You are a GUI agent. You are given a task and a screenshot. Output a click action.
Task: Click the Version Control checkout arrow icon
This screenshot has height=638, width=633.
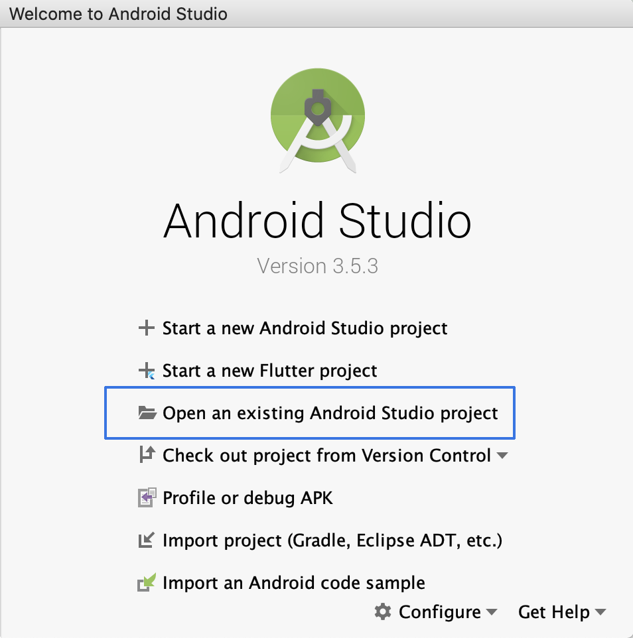tap(146, 456)
